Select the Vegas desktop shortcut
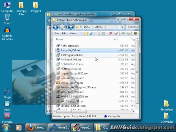The width and height of the screenshot is (176, 132). 7,106
